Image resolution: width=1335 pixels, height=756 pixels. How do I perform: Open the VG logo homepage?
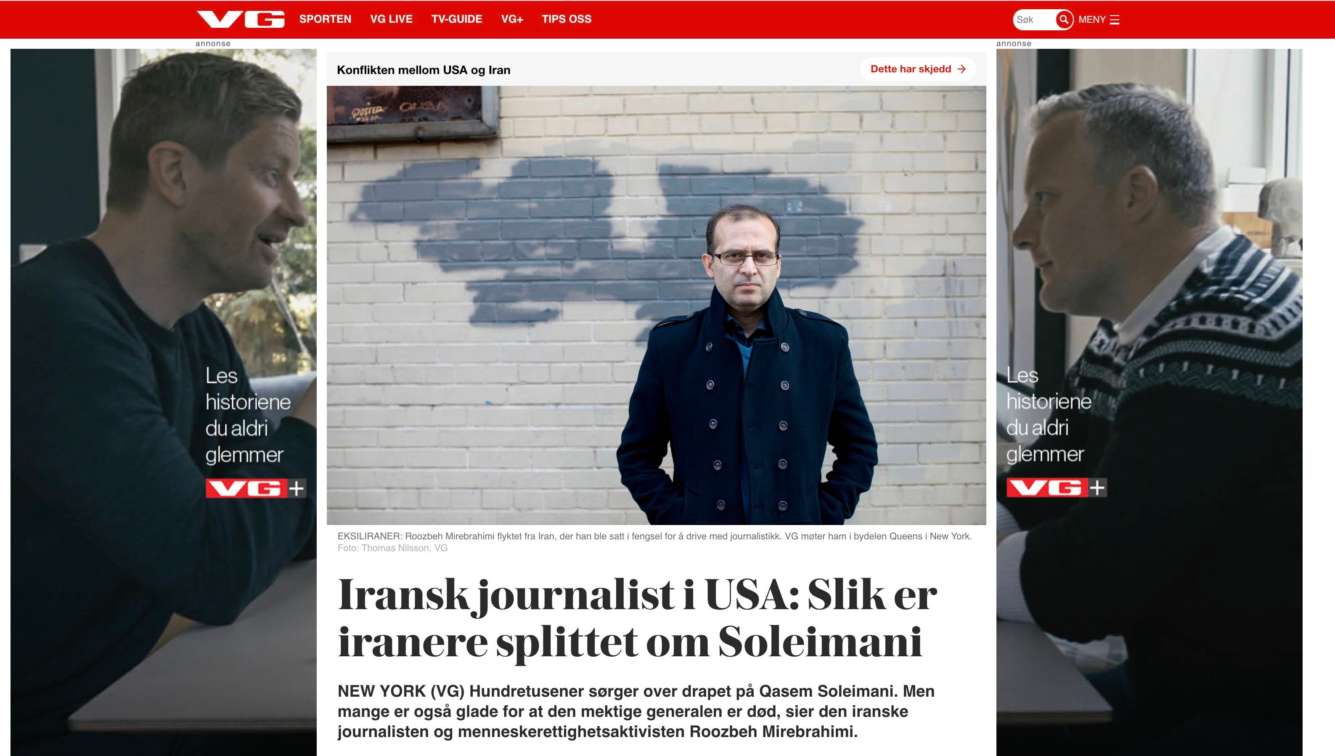[x=241, y=19]
